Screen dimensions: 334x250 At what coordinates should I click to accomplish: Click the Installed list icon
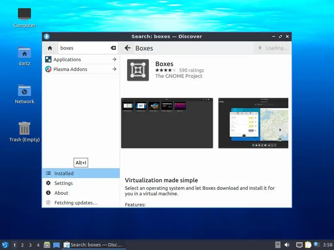coord(48,173)
